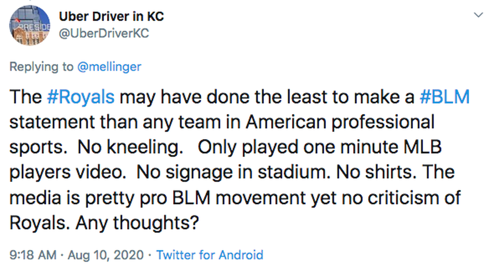Click the Aug 10, 2020 date
The height and width of the screenshot is (271, 494).
pyautogui.click(x=105, y=255)
